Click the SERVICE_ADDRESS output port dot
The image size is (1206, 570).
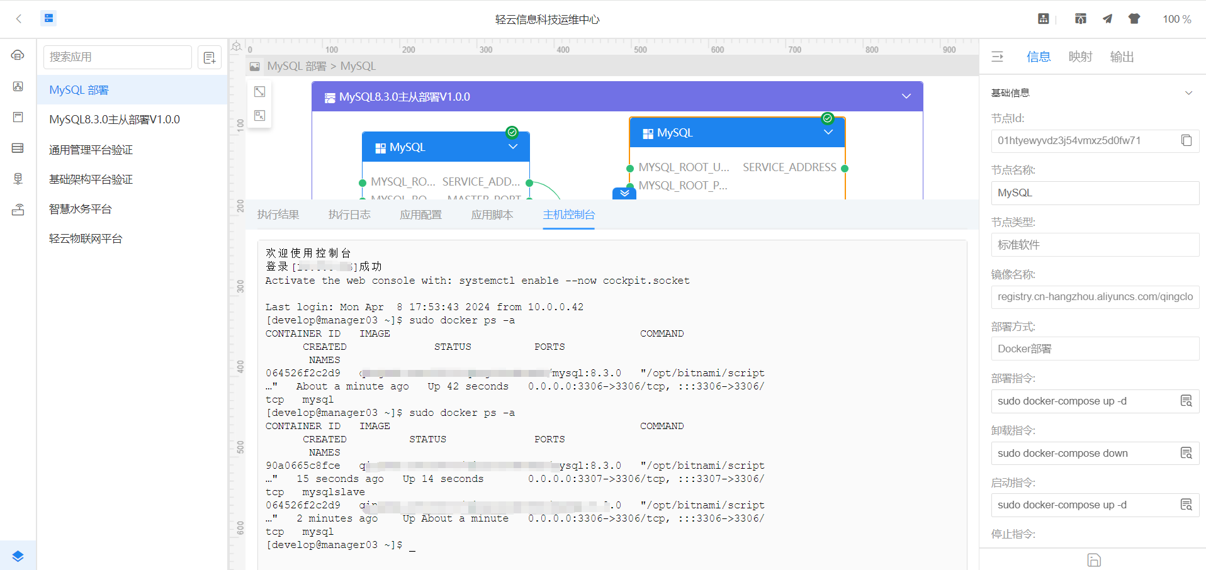pos(845,168)
